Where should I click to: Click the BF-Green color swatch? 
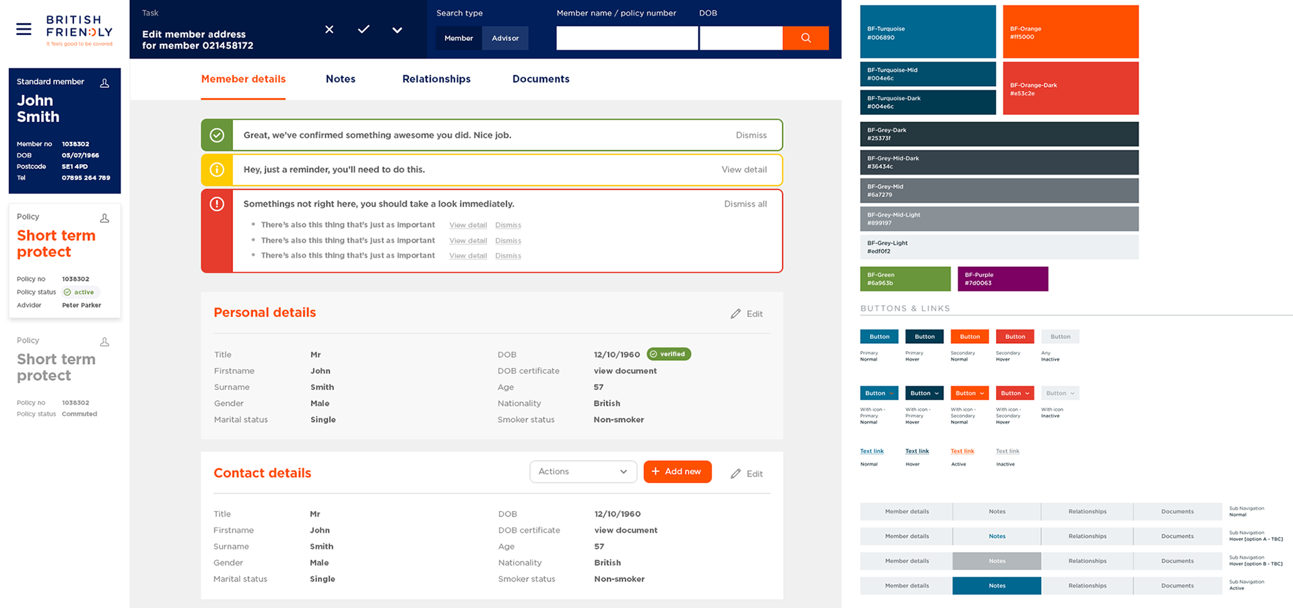coord(905,279)
